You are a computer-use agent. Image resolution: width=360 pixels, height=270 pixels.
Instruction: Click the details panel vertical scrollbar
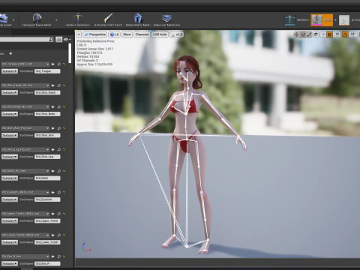point(70,53)
